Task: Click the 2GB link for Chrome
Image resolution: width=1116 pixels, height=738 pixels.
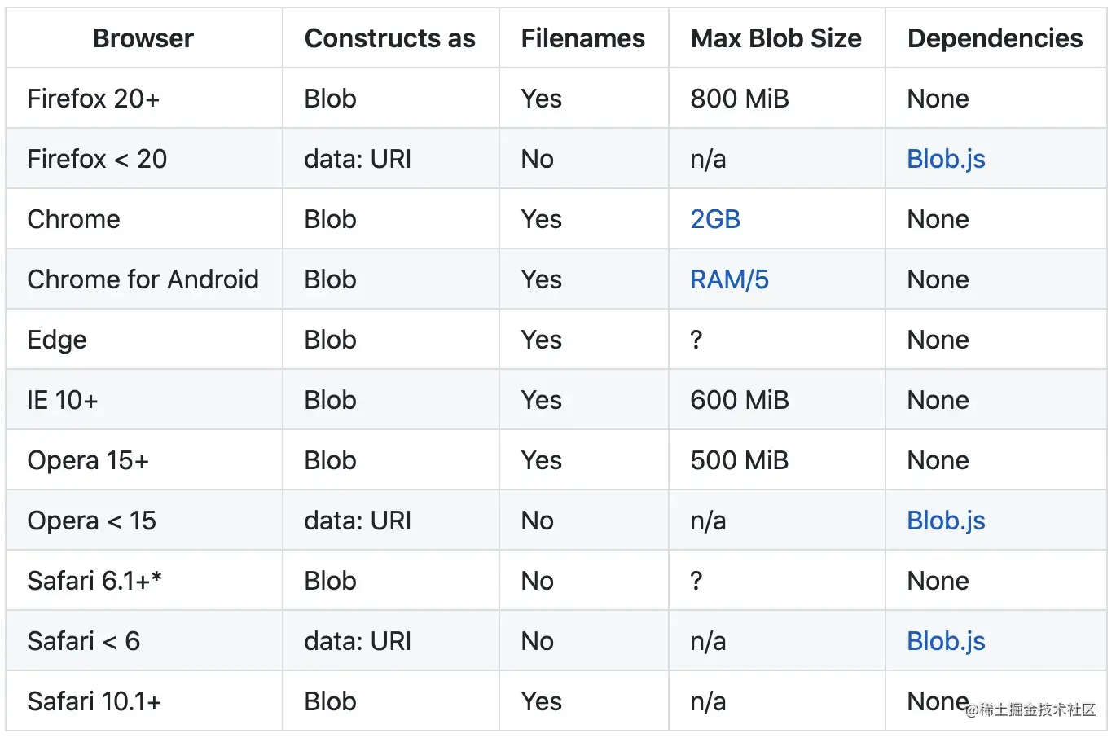Action: click(715, 219)
